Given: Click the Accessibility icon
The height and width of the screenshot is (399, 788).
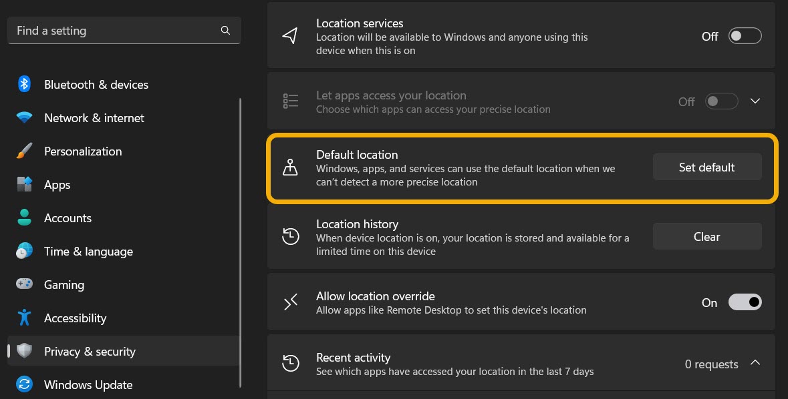Looking at the screenshot, I should pyautogui.click(x=25, y=318).
